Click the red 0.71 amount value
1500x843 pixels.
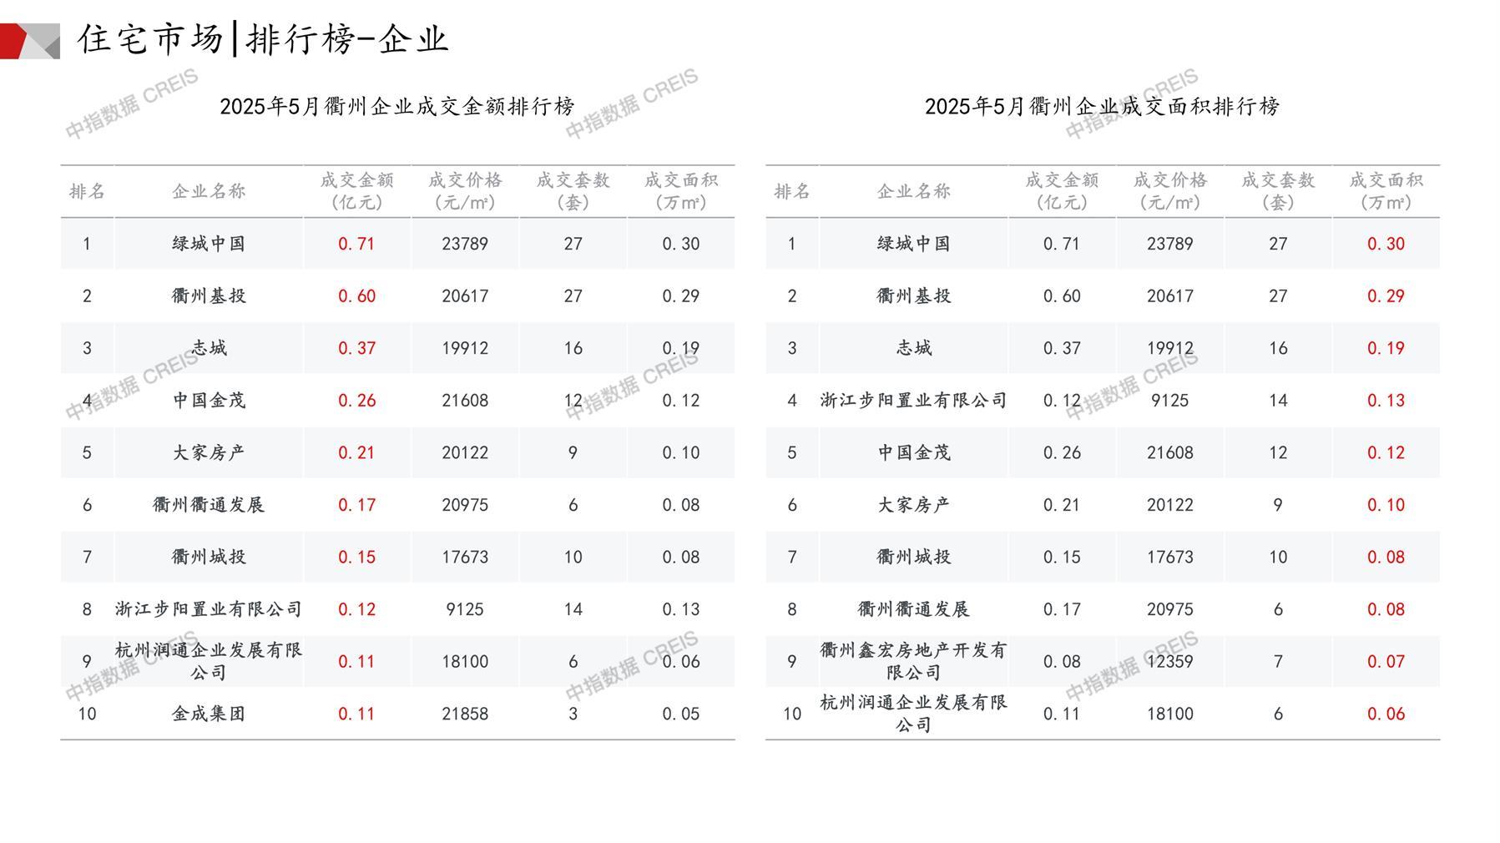coord(356,244)
